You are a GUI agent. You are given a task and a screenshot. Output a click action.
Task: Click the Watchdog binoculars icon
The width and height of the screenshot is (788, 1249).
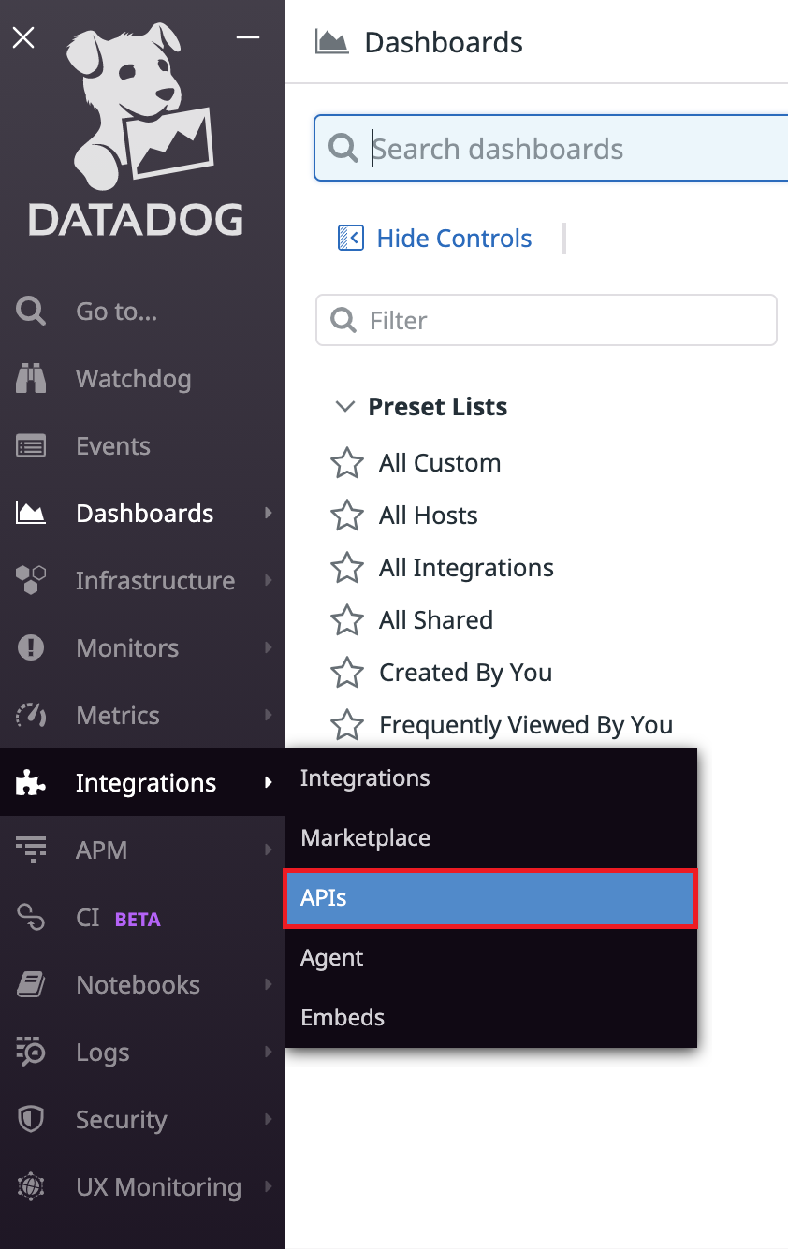coord(31,379)
